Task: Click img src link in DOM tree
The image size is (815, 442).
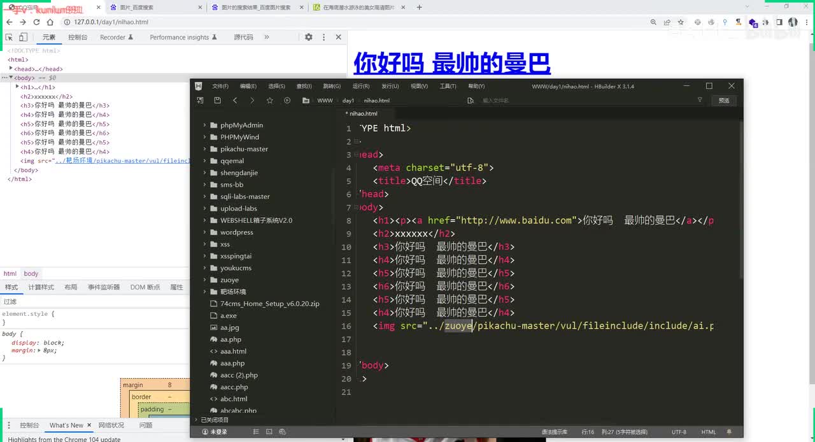Action: [x=122, y=161]
